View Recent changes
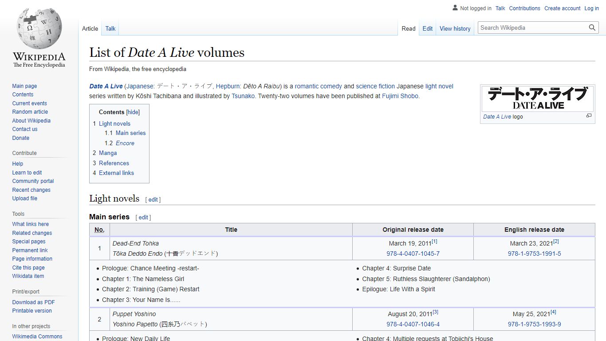Viewport: 606px width, 341px height. 31,190
